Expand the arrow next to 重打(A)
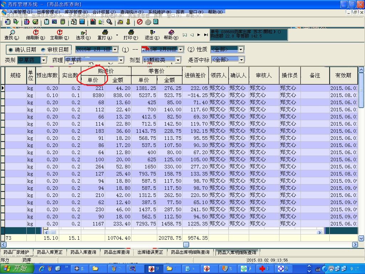This screenshot has width=365, height=274. coord(117,35)
